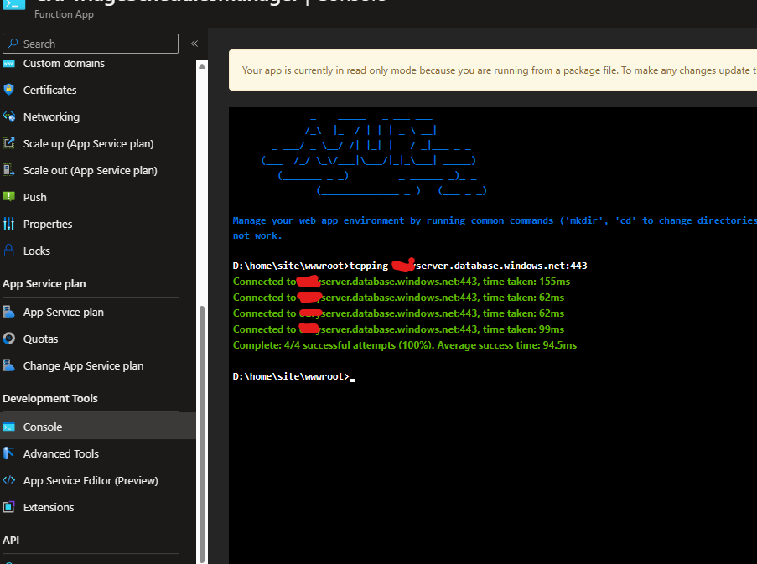757x564 pixels.
Task: Click the Locks padlock icon
Action: 10,251
